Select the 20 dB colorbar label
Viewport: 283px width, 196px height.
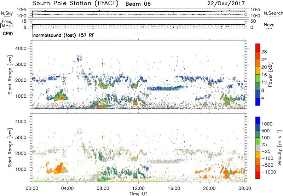[x=264, y=67]
